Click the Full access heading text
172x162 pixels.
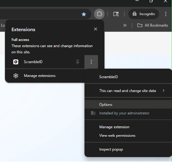click(20, 40)
